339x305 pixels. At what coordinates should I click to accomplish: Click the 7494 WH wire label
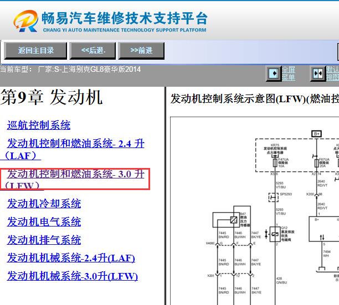coord(327,254)
